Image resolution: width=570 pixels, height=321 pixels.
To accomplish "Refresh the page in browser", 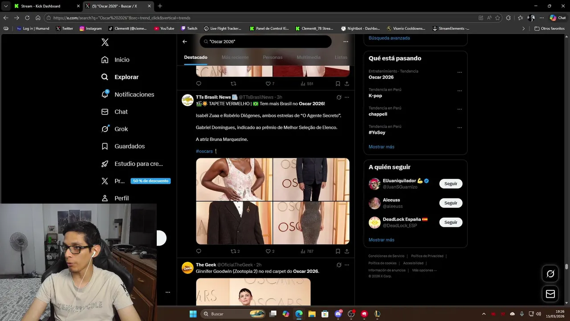I will point(27,18).
